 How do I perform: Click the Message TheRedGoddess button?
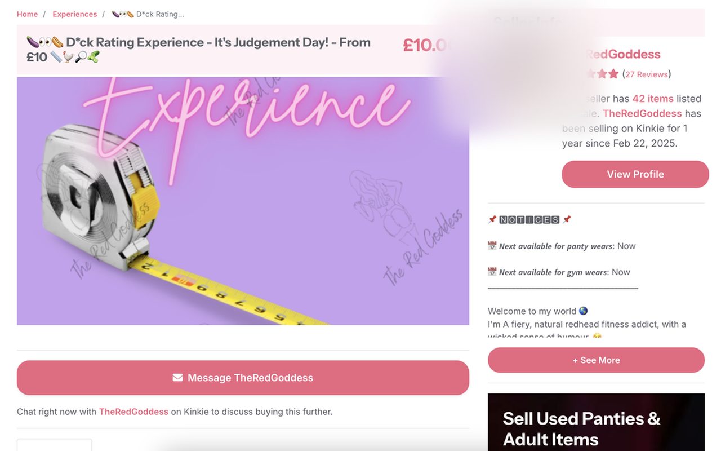(x=243, y=378)
